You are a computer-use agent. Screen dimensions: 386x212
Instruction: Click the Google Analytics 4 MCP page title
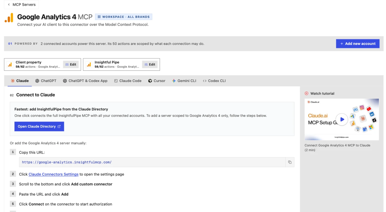point(55,17)
